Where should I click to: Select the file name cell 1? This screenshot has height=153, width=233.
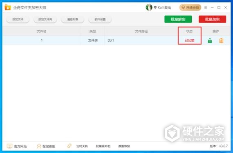tap(42, 40)
